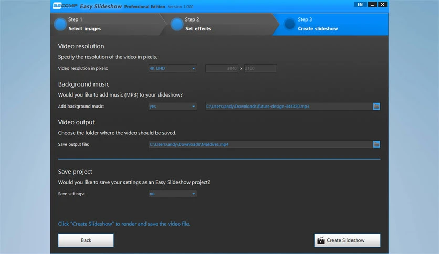Screen dimensions: 439x254
Task: Click 'Click "Create Slideshow" to render' hint text
Action: [x=124, y=224]
